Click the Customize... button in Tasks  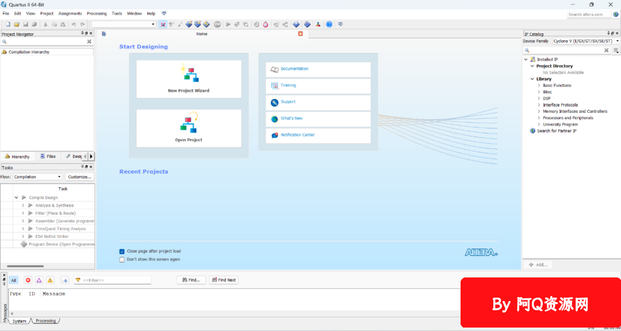79,177
